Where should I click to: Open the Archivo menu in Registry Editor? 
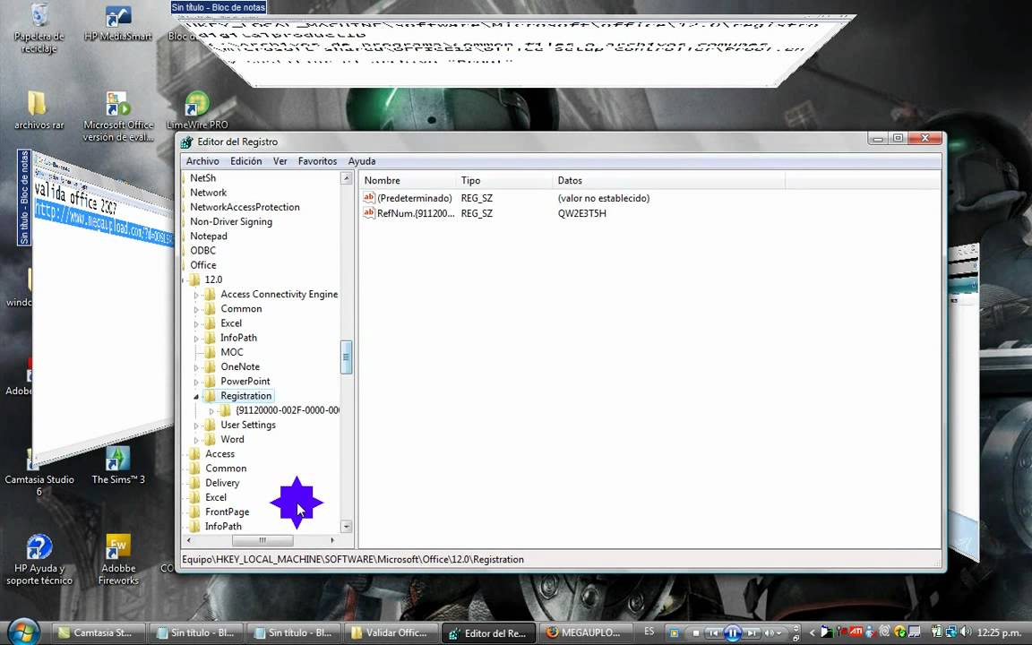click(x=202, y=161)
